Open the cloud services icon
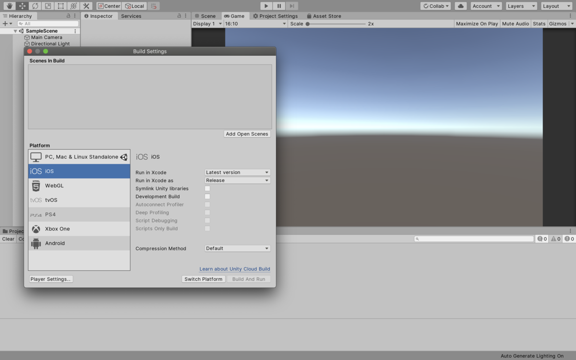This screenshot has height=360, width=576. [x=461, y=6]
